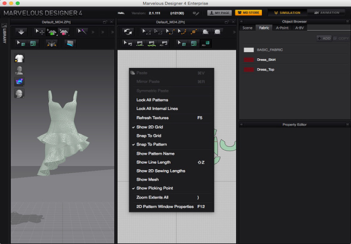Viewport: 351px width, 244px height.
Task: Collapse the Object Browser panel arrow
Action: click(242, 22)
